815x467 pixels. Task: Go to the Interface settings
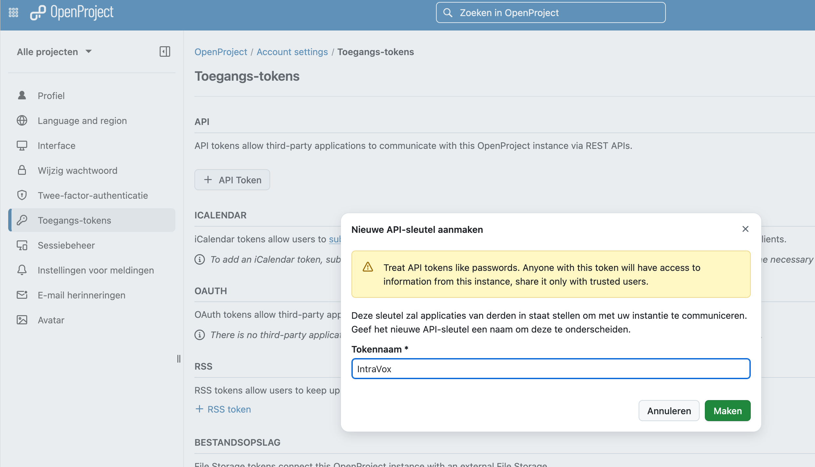pyautogui.click(x=92, y=145)
